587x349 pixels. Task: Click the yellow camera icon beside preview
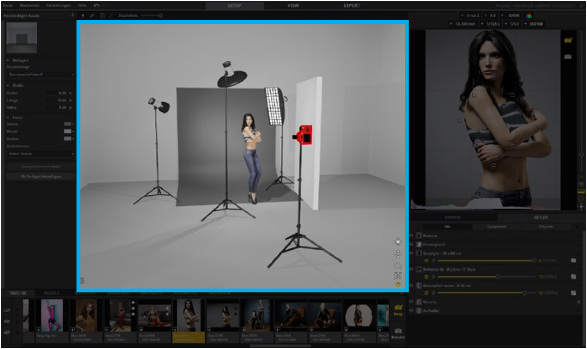(x=568, y=40)
